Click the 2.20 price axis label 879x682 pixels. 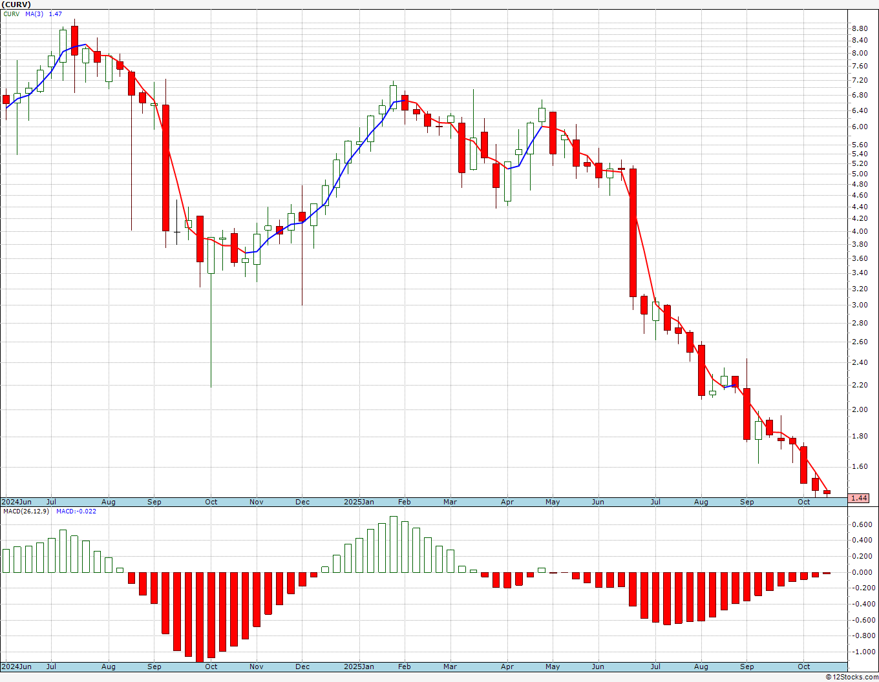click(x=860, y=385)
